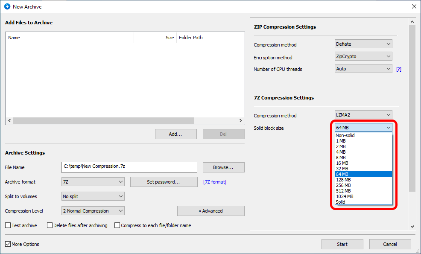
Task: Click the [?] CPU threads help link
Action: pos(399,69)
